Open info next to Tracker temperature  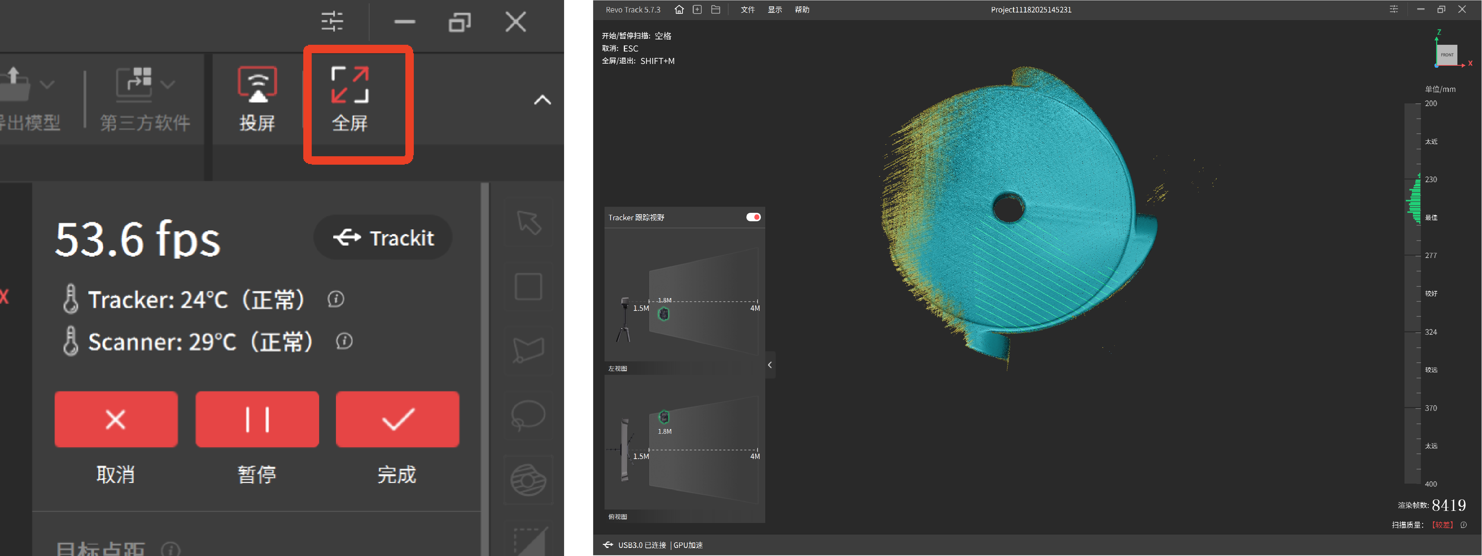336,299
